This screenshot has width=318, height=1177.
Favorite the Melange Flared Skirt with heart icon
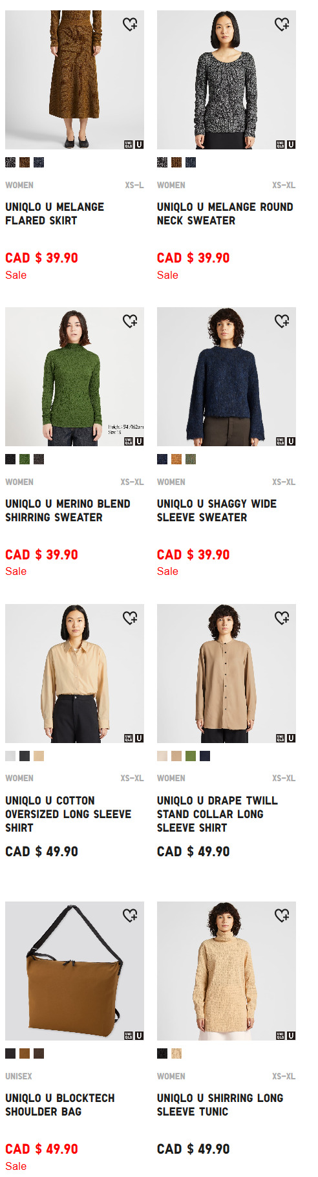[x=130, y=25]
